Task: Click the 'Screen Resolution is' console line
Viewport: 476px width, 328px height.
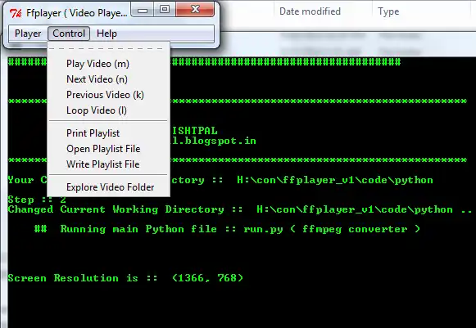Action: point(125,278)
